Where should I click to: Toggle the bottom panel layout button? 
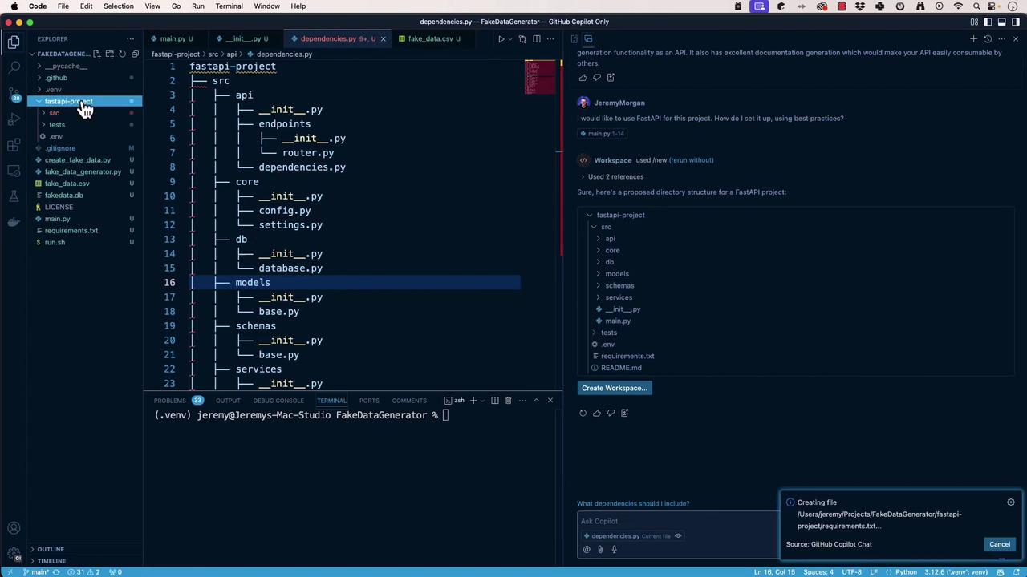click(x=1001, y=22)
